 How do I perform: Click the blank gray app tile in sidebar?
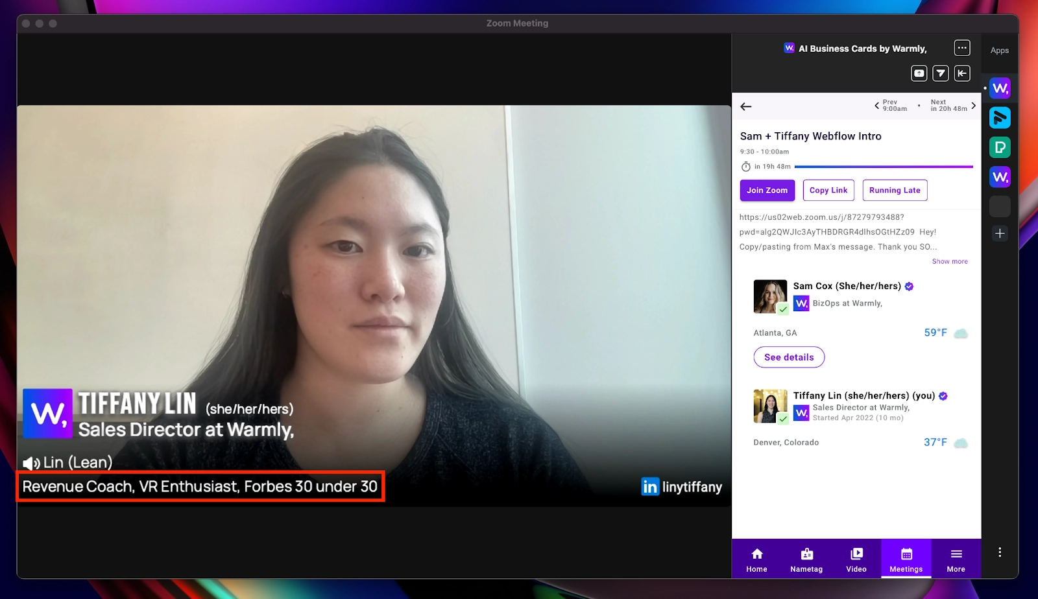[1000, 206]
